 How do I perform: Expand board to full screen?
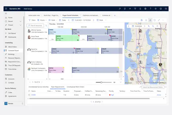[x=159, y=20]
